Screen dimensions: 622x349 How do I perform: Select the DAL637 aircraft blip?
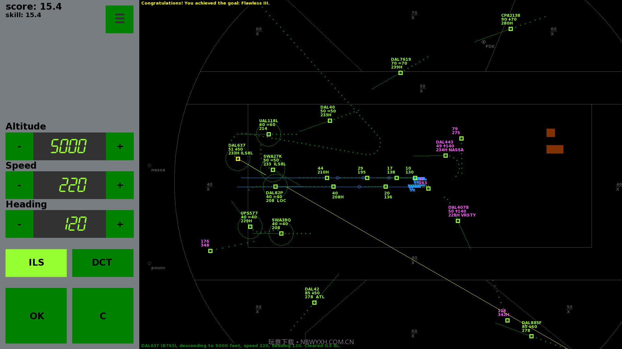click(238, 159)
